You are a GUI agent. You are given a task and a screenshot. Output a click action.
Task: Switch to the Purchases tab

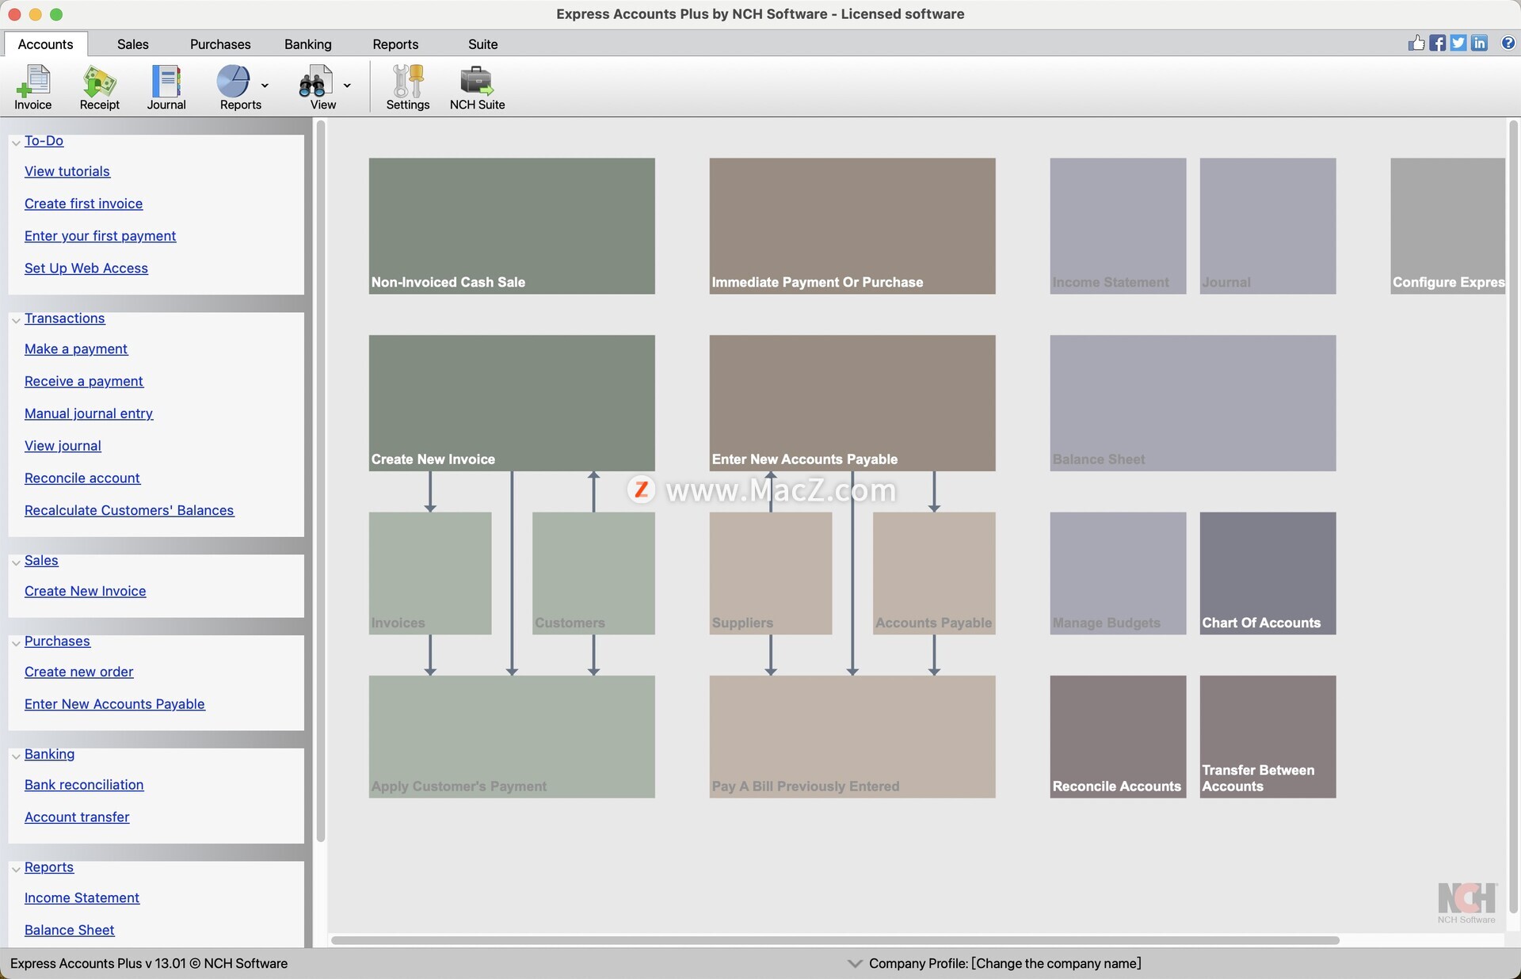[x=220, y=44]
